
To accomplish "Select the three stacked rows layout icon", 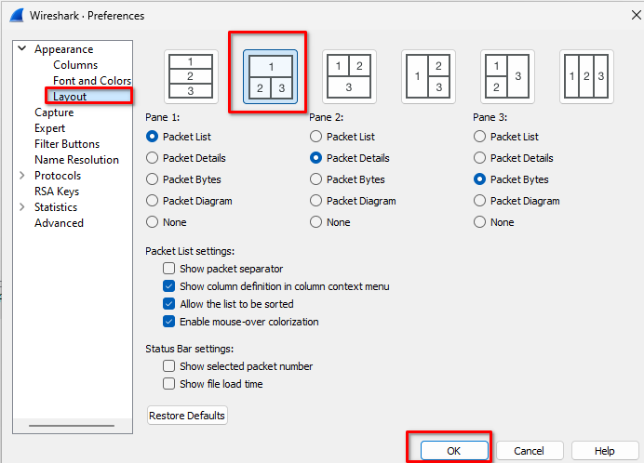I will (191, 76).
